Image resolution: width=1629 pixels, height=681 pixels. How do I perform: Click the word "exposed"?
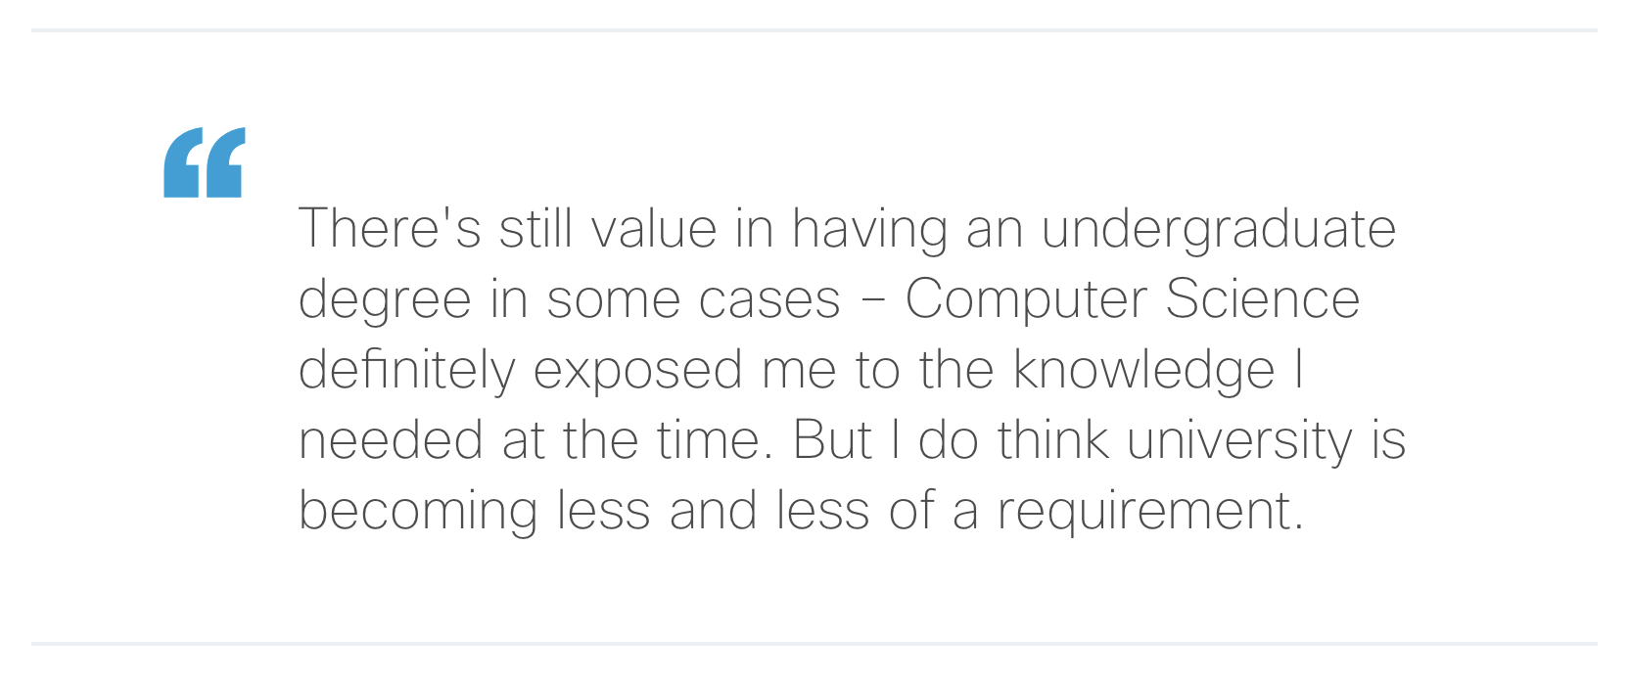tap(637, 371)
